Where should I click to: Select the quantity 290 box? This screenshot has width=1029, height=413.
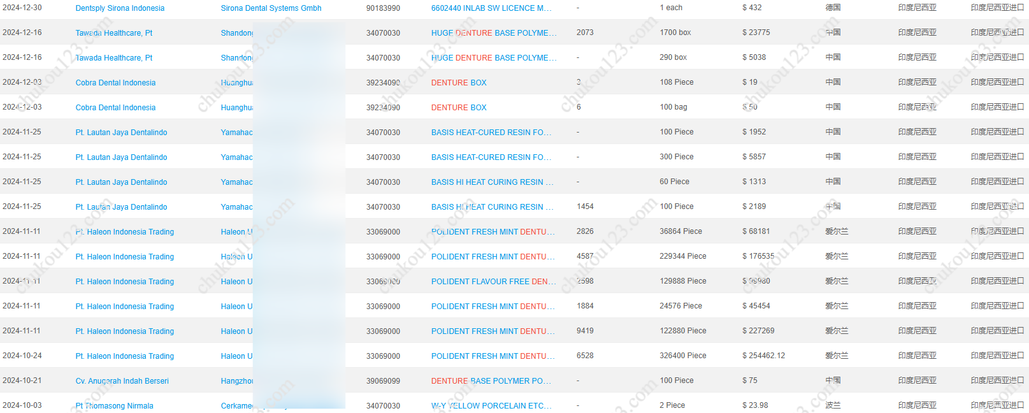[x=673, y=57]
